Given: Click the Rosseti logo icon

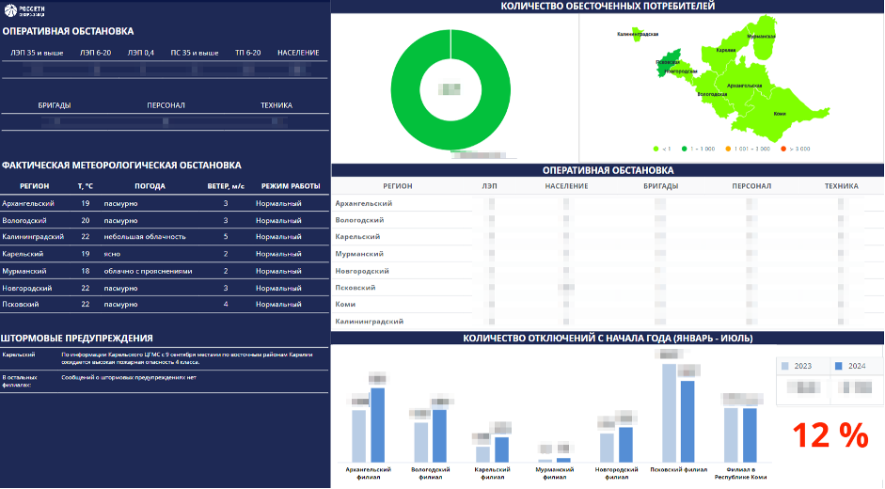Looking at the screenshot, I should pos(10,9).
